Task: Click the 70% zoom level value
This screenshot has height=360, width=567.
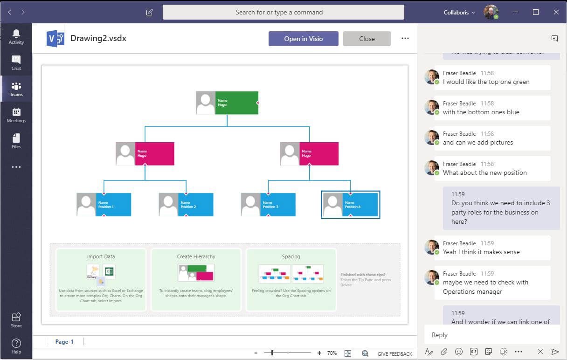Action: click(332, 353)
